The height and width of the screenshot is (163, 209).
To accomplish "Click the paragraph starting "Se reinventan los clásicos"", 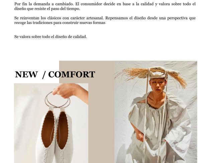I will [105, 20].
